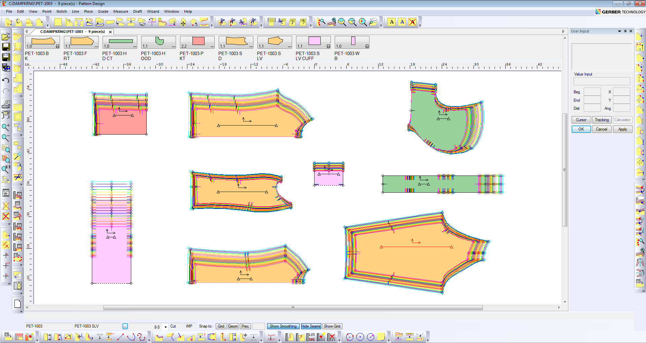This screenshot has height=343, width=646.
Task: Click the ellipsis browse button beside PET-1003 SLV
Action: click(125, 326)
